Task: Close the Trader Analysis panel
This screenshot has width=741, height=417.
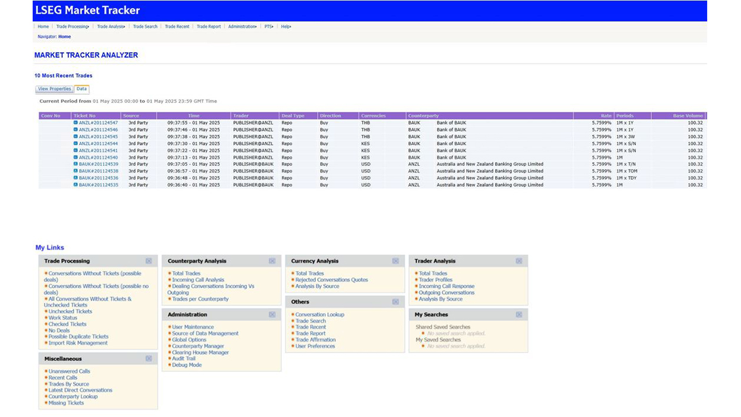Action: click(x=519, y=261)
